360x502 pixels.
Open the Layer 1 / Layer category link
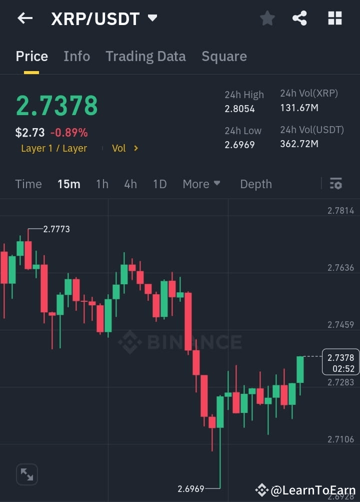coord(54,148)
